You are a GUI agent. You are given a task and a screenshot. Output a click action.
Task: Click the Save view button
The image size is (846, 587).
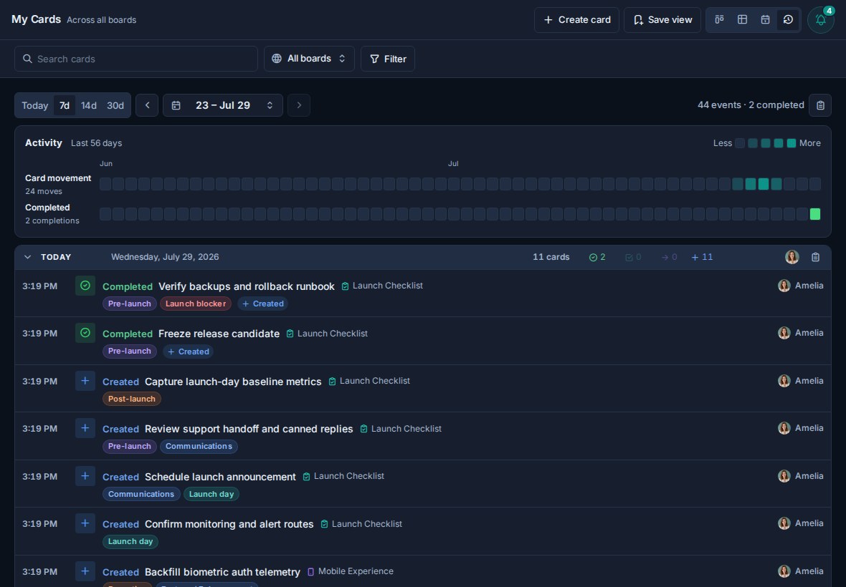coord(662,20)
